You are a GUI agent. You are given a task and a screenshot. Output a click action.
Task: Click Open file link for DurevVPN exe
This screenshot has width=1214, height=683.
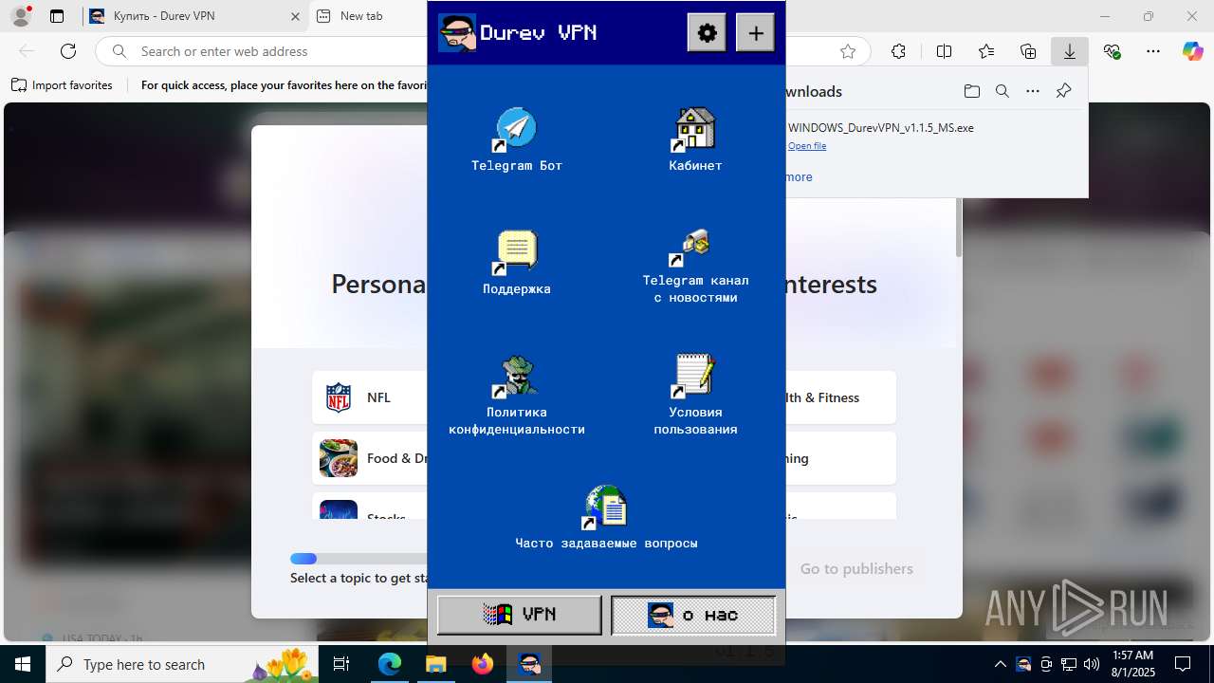pyautogui.click(x=807, y=146)
